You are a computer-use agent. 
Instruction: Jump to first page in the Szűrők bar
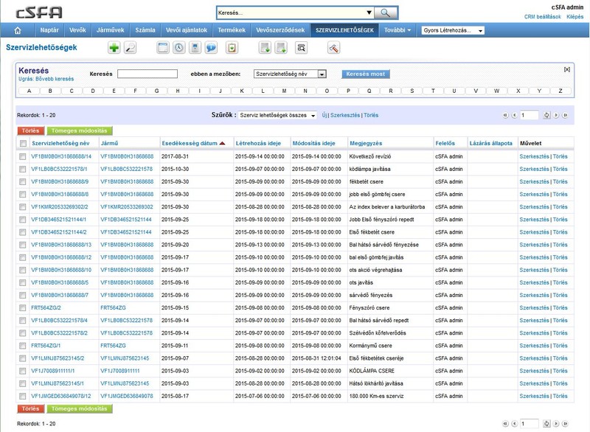(x=505, y=116)
